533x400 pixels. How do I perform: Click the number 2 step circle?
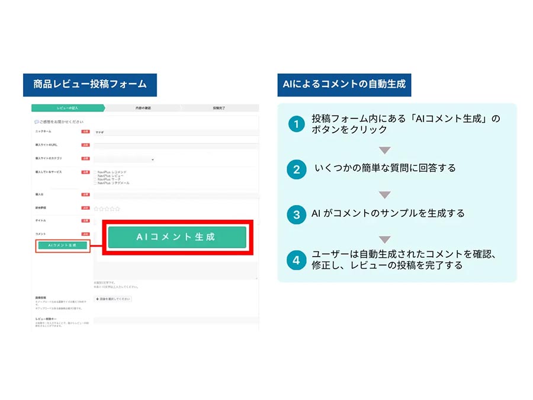[297, 169]
